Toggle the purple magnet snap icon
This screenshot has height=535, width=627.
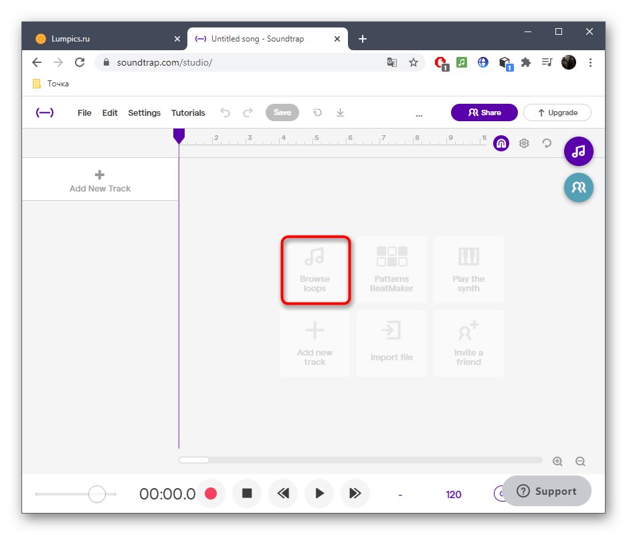coord(501,143)
